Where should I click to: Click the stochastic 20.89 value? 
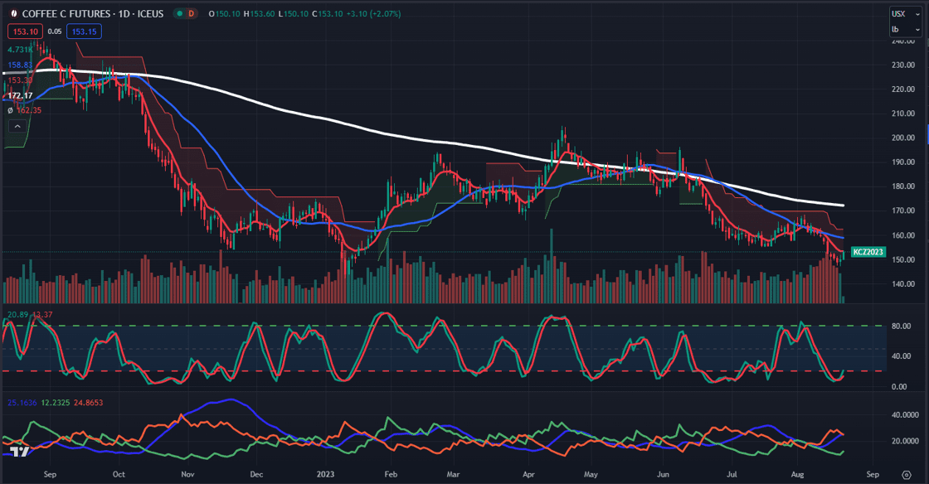(x=17, y=315)
